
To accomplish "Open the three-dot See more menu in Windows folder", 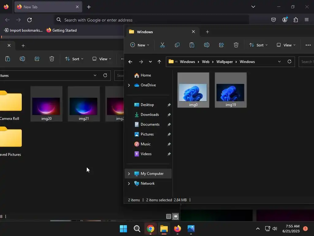I will [x=308, y=45].
